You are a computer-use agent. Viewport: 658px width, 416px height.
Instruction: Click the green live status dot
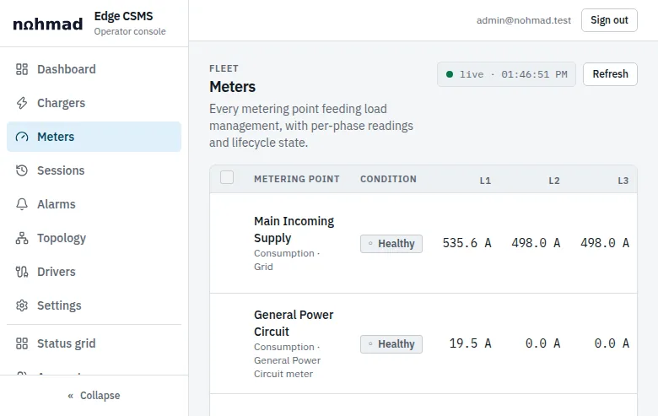[x=450, y=74]
